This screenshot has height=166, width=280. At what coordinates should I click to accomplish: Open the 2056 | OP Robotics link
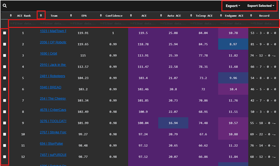pos(53,42)
